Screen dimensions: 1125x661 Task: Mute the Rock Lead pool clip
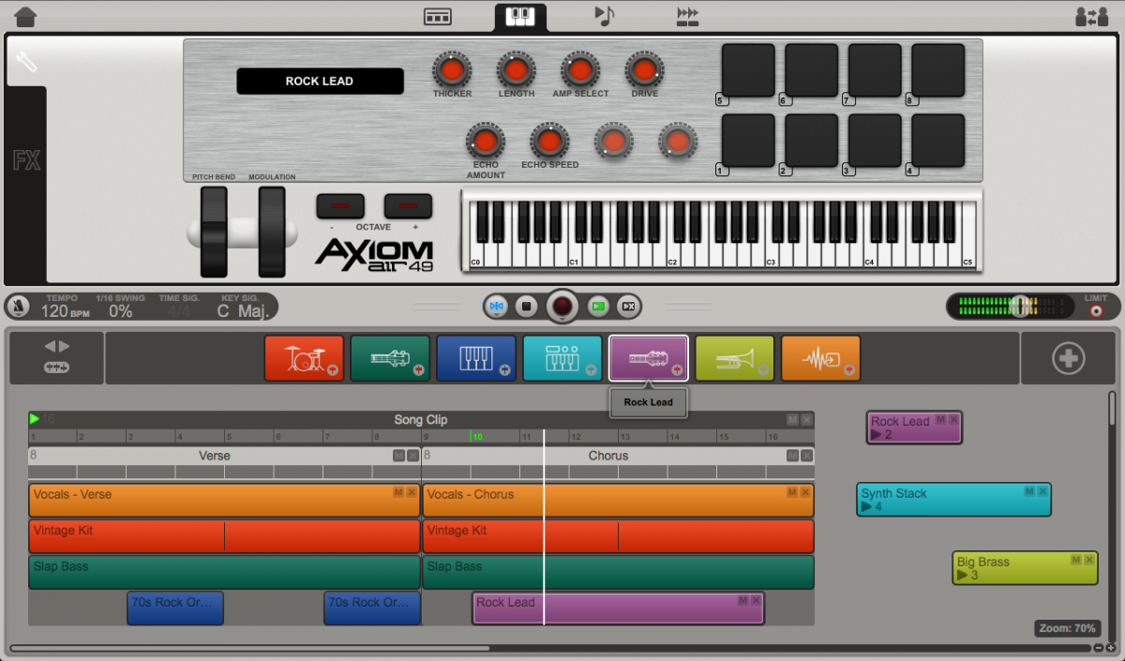coord(941,419)
